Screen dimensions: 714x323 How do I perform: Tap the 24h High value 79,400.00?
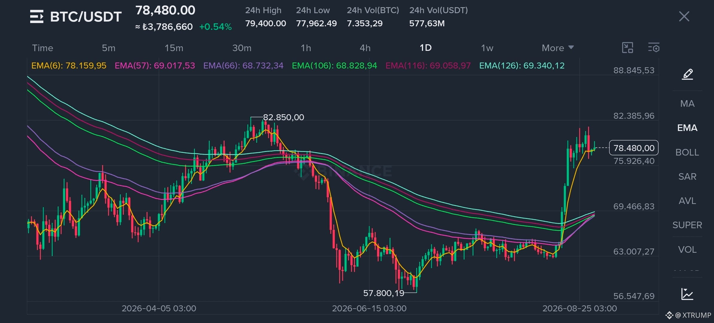(266, 23)
